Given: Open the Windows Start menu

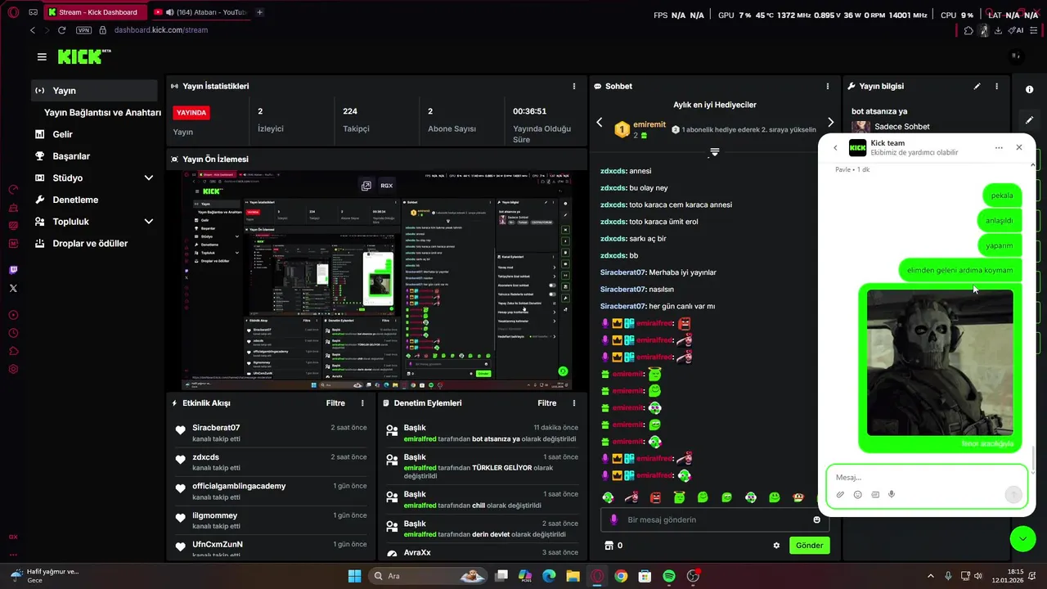Looking at the screenshot, I should point(354,576).
